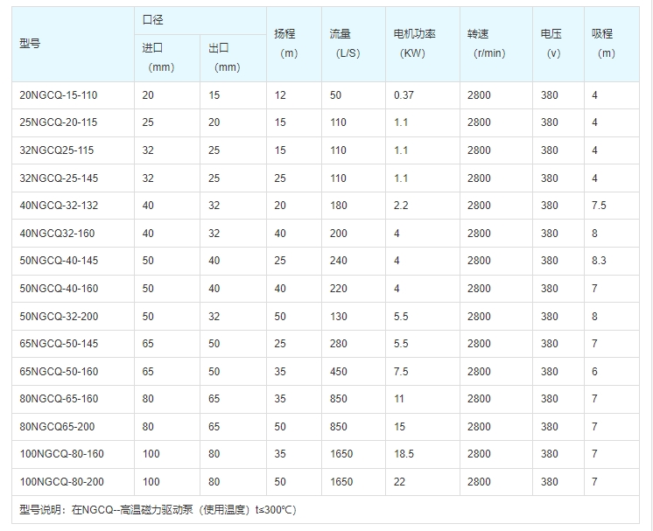Screen dimensions: 653x531
Task: Select model 65NGCQ-50-160
Action: (x=59, y=371)
